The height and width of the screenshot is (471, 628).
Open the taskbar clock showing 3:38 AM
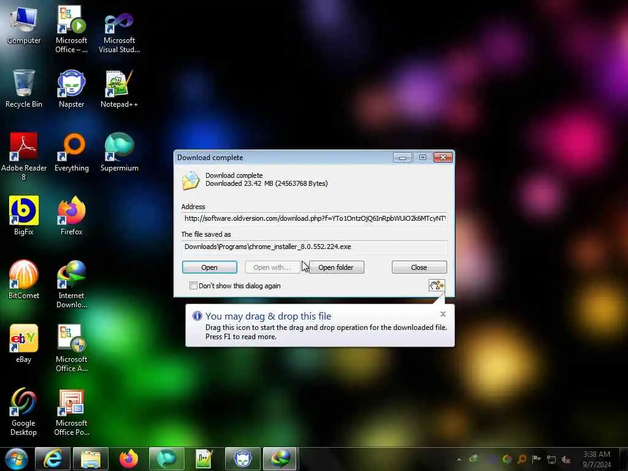pos(596,459)
